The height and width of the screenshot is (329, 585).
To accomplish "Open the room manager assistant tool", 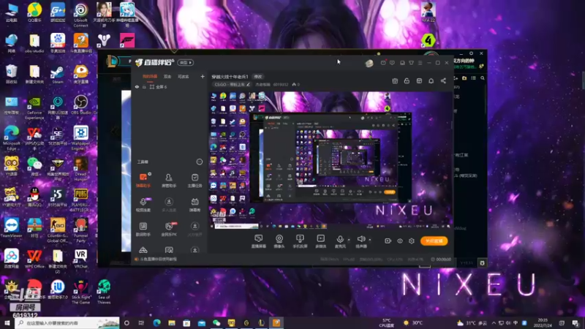I will [169, 180].
